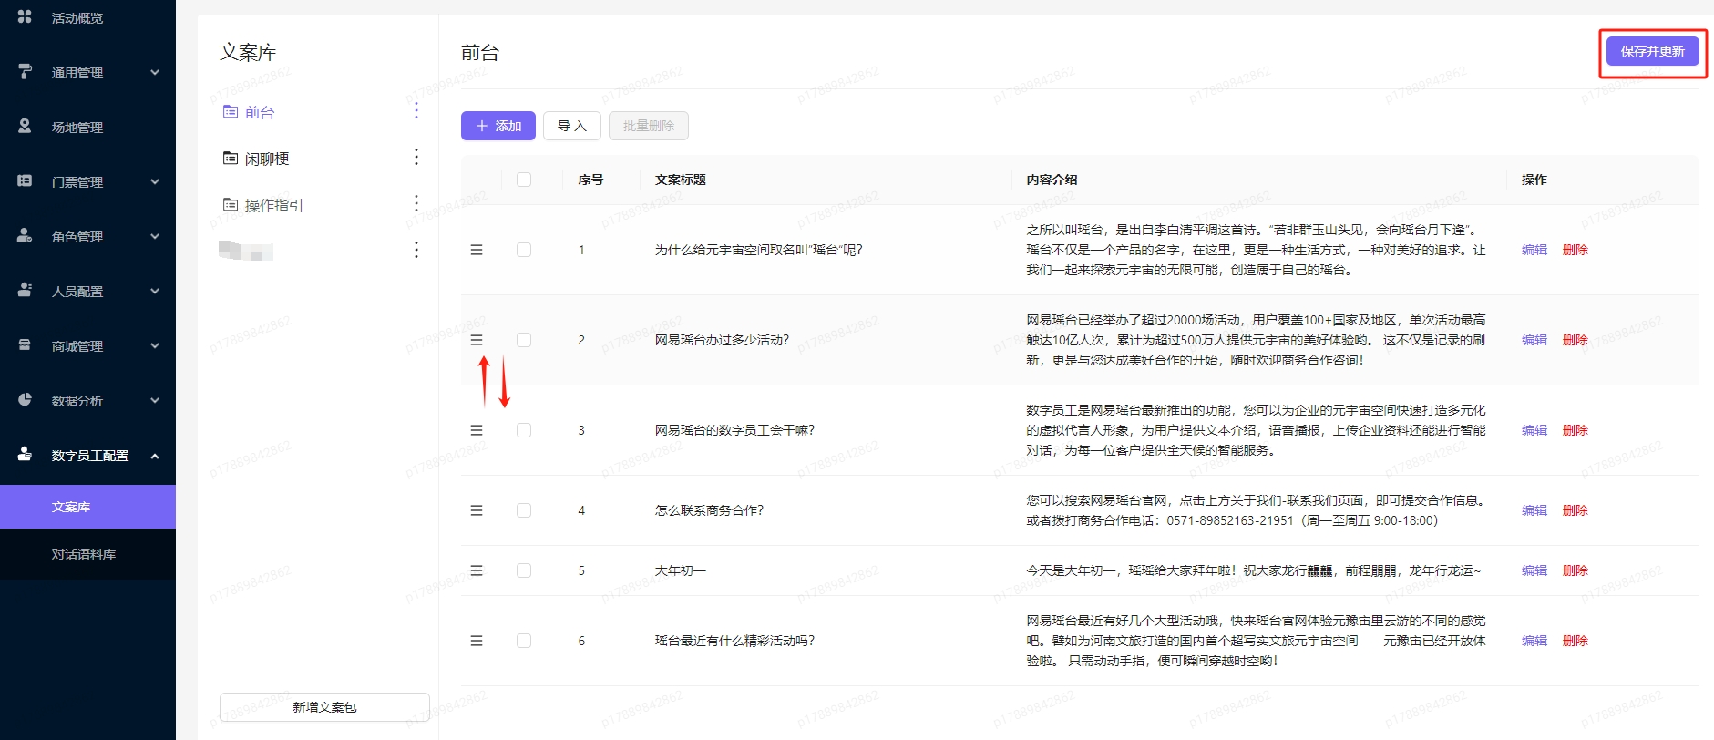Expand the 商城管理 menu chevron
This screenshot has height=740, width=1714.
coord(155,345)
